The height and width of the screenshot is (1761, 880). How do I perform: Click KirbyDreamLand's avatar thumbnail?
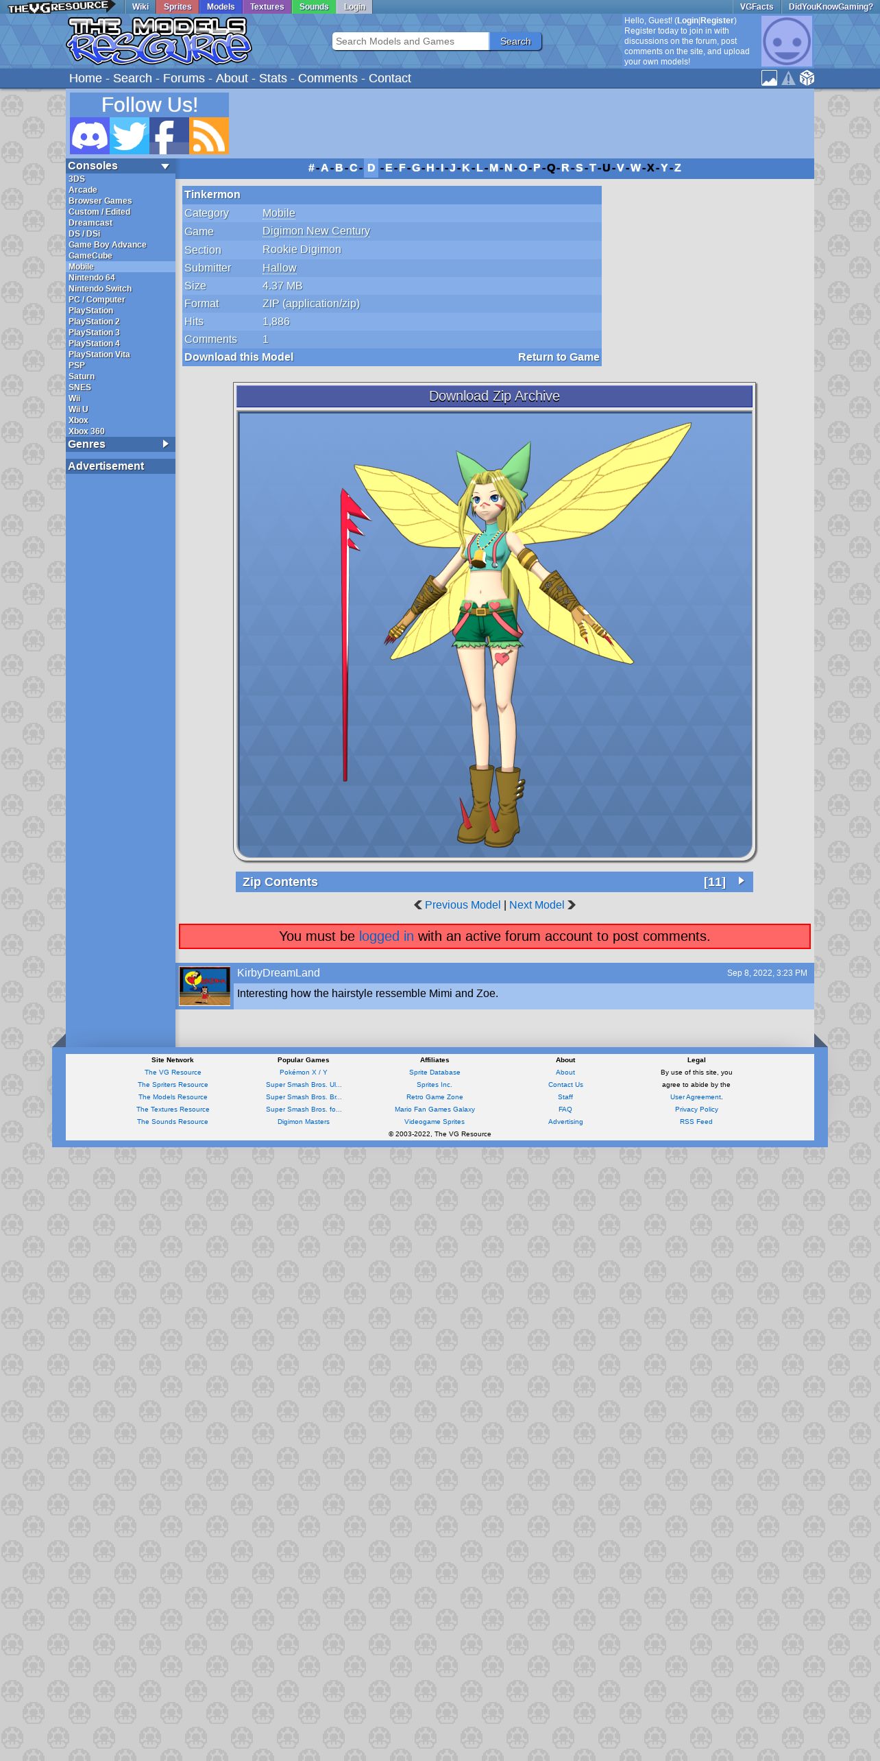click(x=204, y=986)
